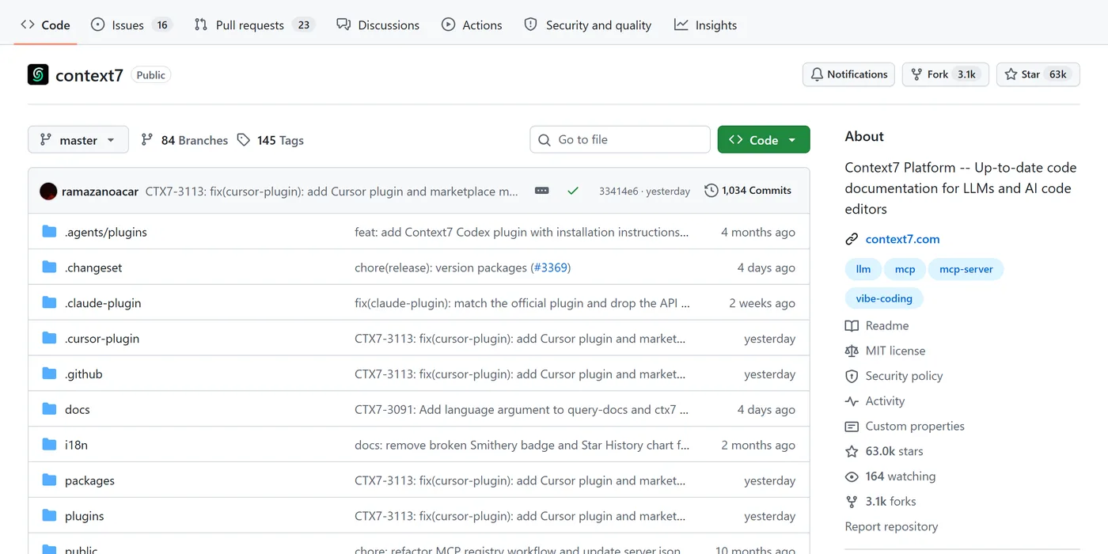The image size is (1108, 554).
Task: Open the Custom properties link
Action: pyautogui.click(x=905, y=426)
